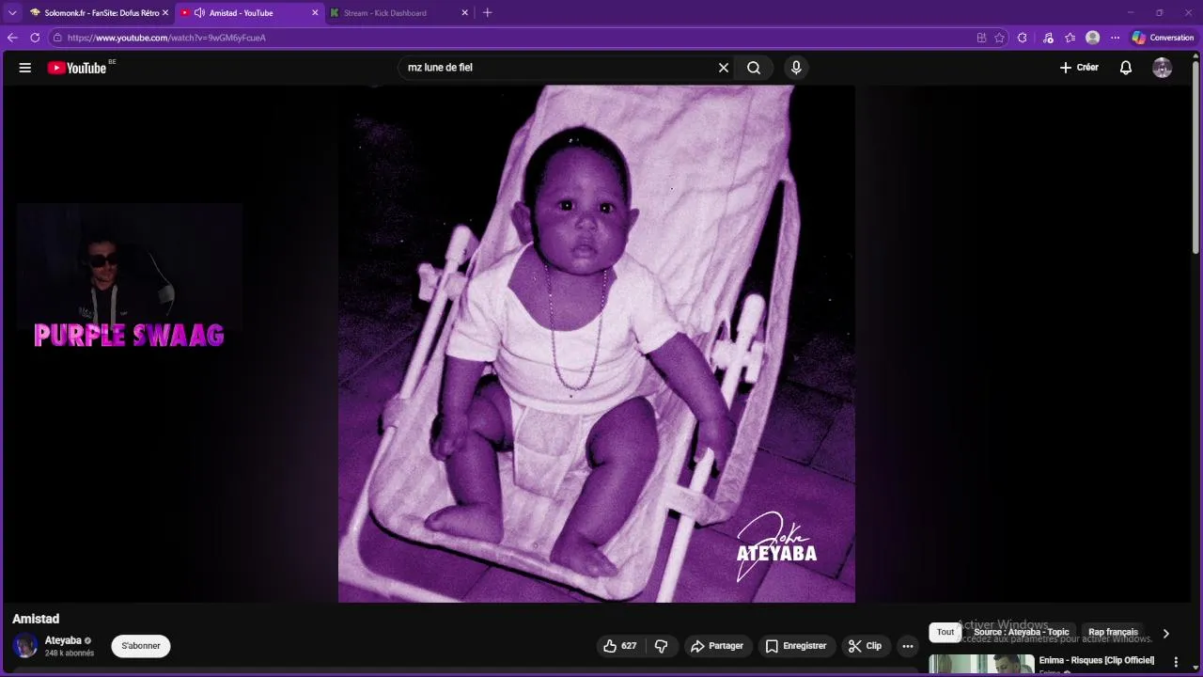Open the apps available icon in address bar

pos(981,38)
